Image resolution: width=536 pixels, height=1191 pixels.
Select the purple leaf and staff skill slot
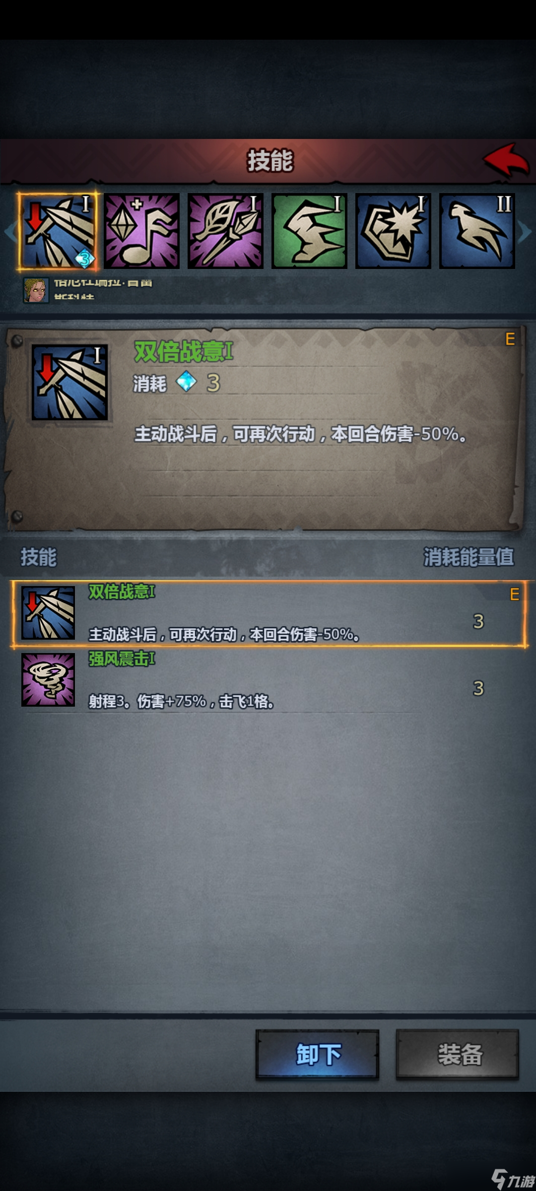pos(225,231)
